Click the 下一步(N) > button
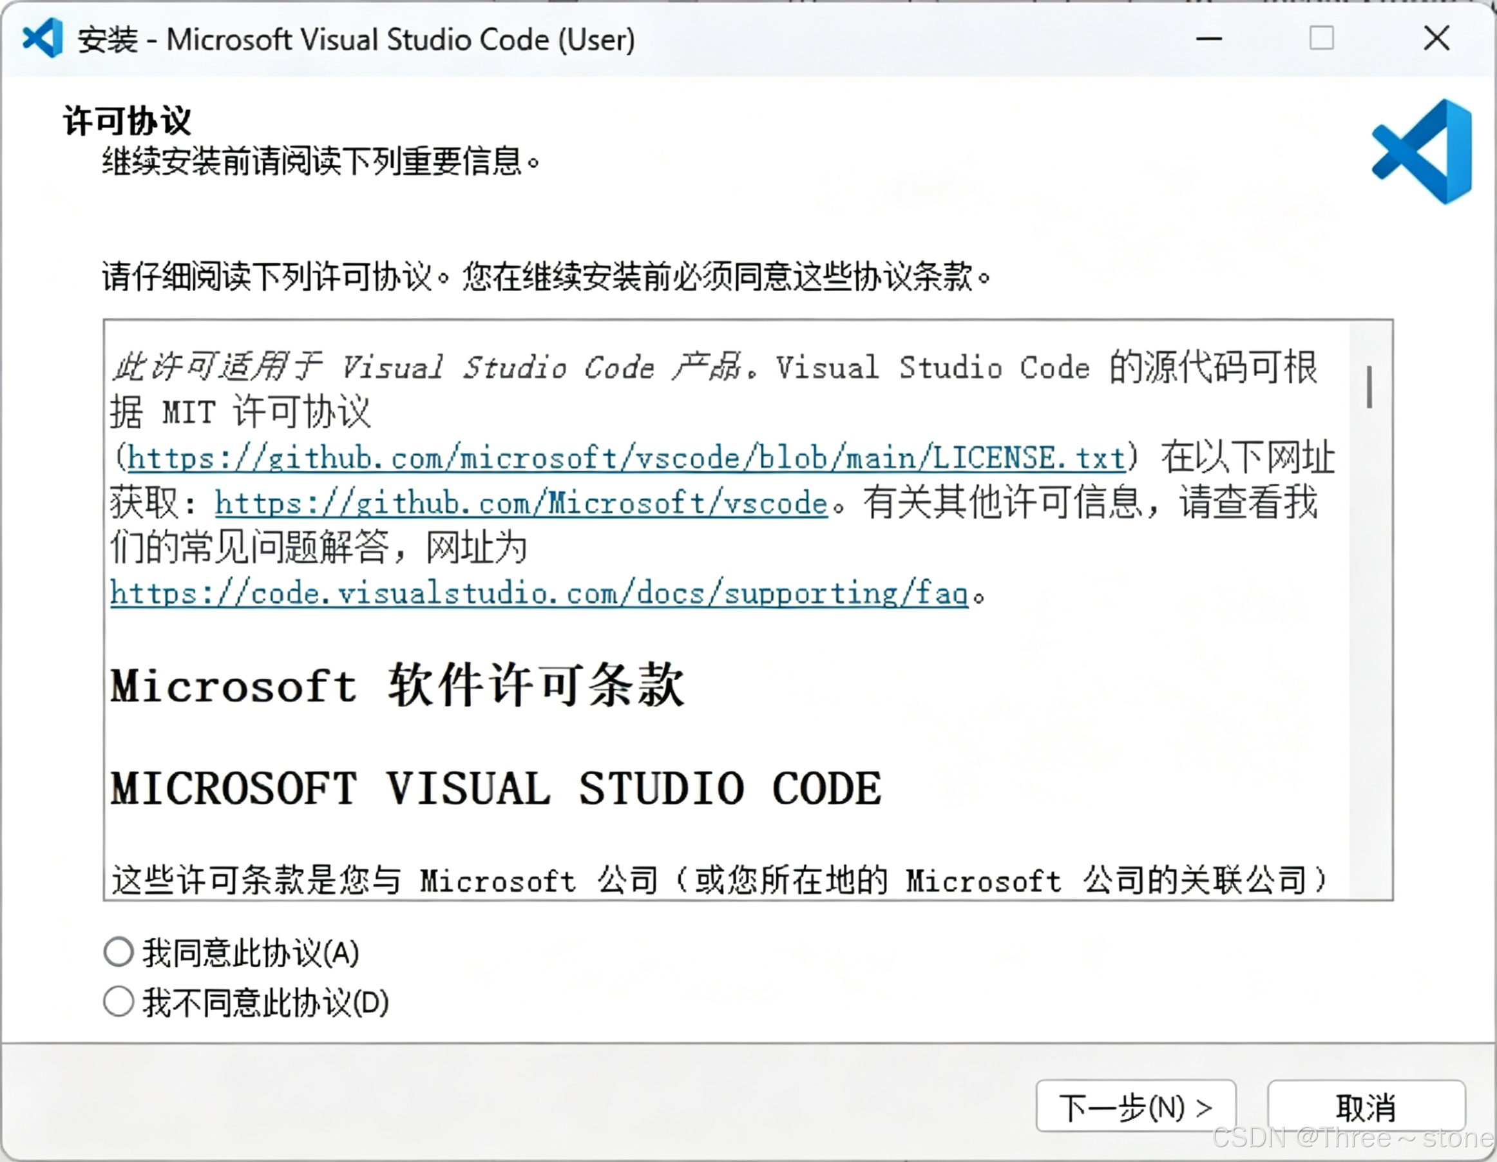Screen dimensions: 1497x1162 tap(1135, 1107)
